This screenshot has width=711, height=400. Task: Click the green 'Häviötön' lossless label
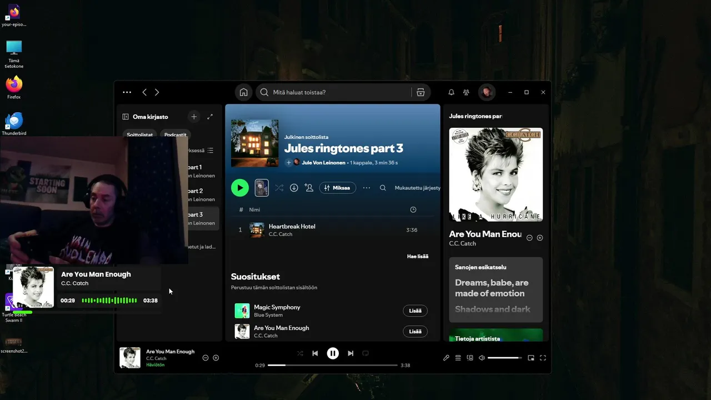point(156,365)
